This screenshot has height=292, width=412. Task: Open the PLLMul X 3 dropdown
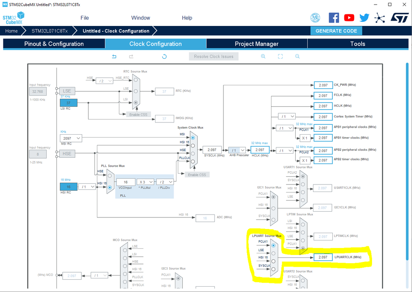(145, 182)
